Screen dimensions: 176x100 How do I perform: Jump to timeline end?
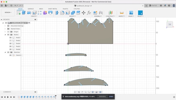pyautogui.click(x=14, y=97)
